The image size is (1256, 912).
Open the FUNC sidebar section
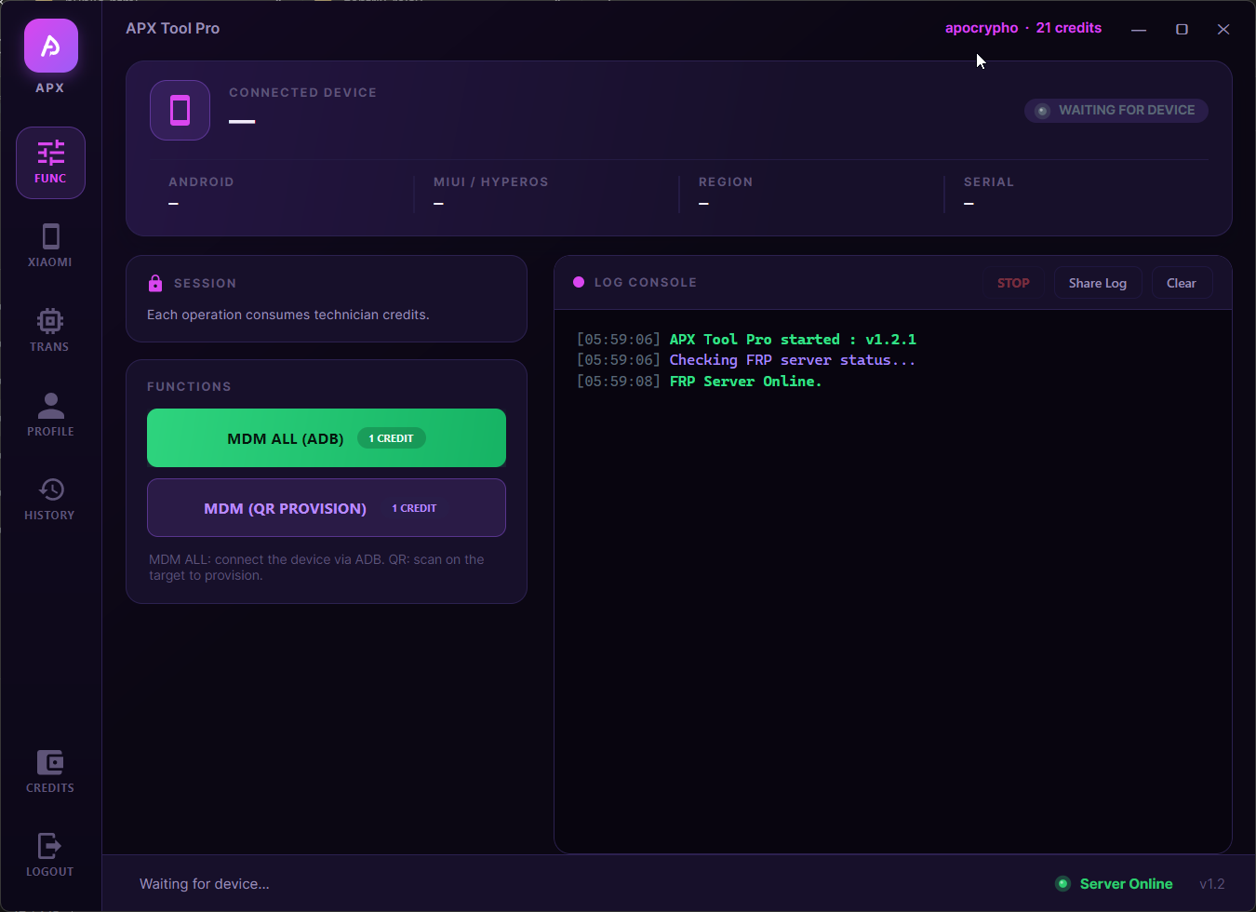click(x=50, y=163)
